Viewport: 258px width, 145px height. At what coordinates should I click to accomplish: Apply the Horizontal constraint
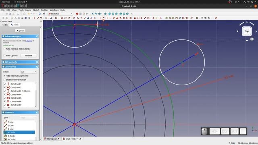pos(110,18)
